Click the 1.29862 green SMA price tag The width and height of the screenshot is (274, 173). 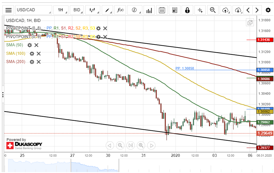265,122
